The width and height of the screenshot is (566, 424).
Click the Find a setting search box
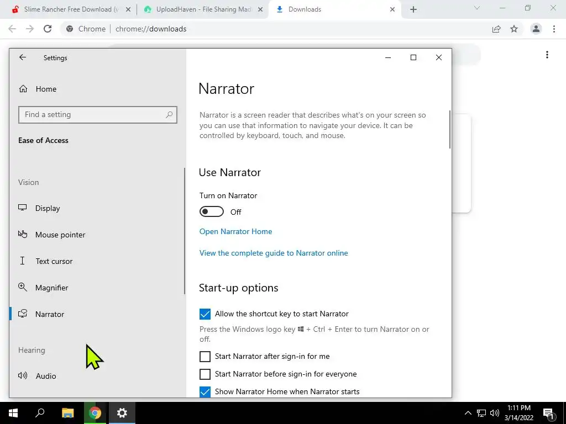pyautogui.click(x=97, y=115)
